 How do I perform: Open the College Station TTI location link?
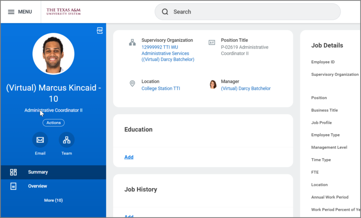(161, 88)
